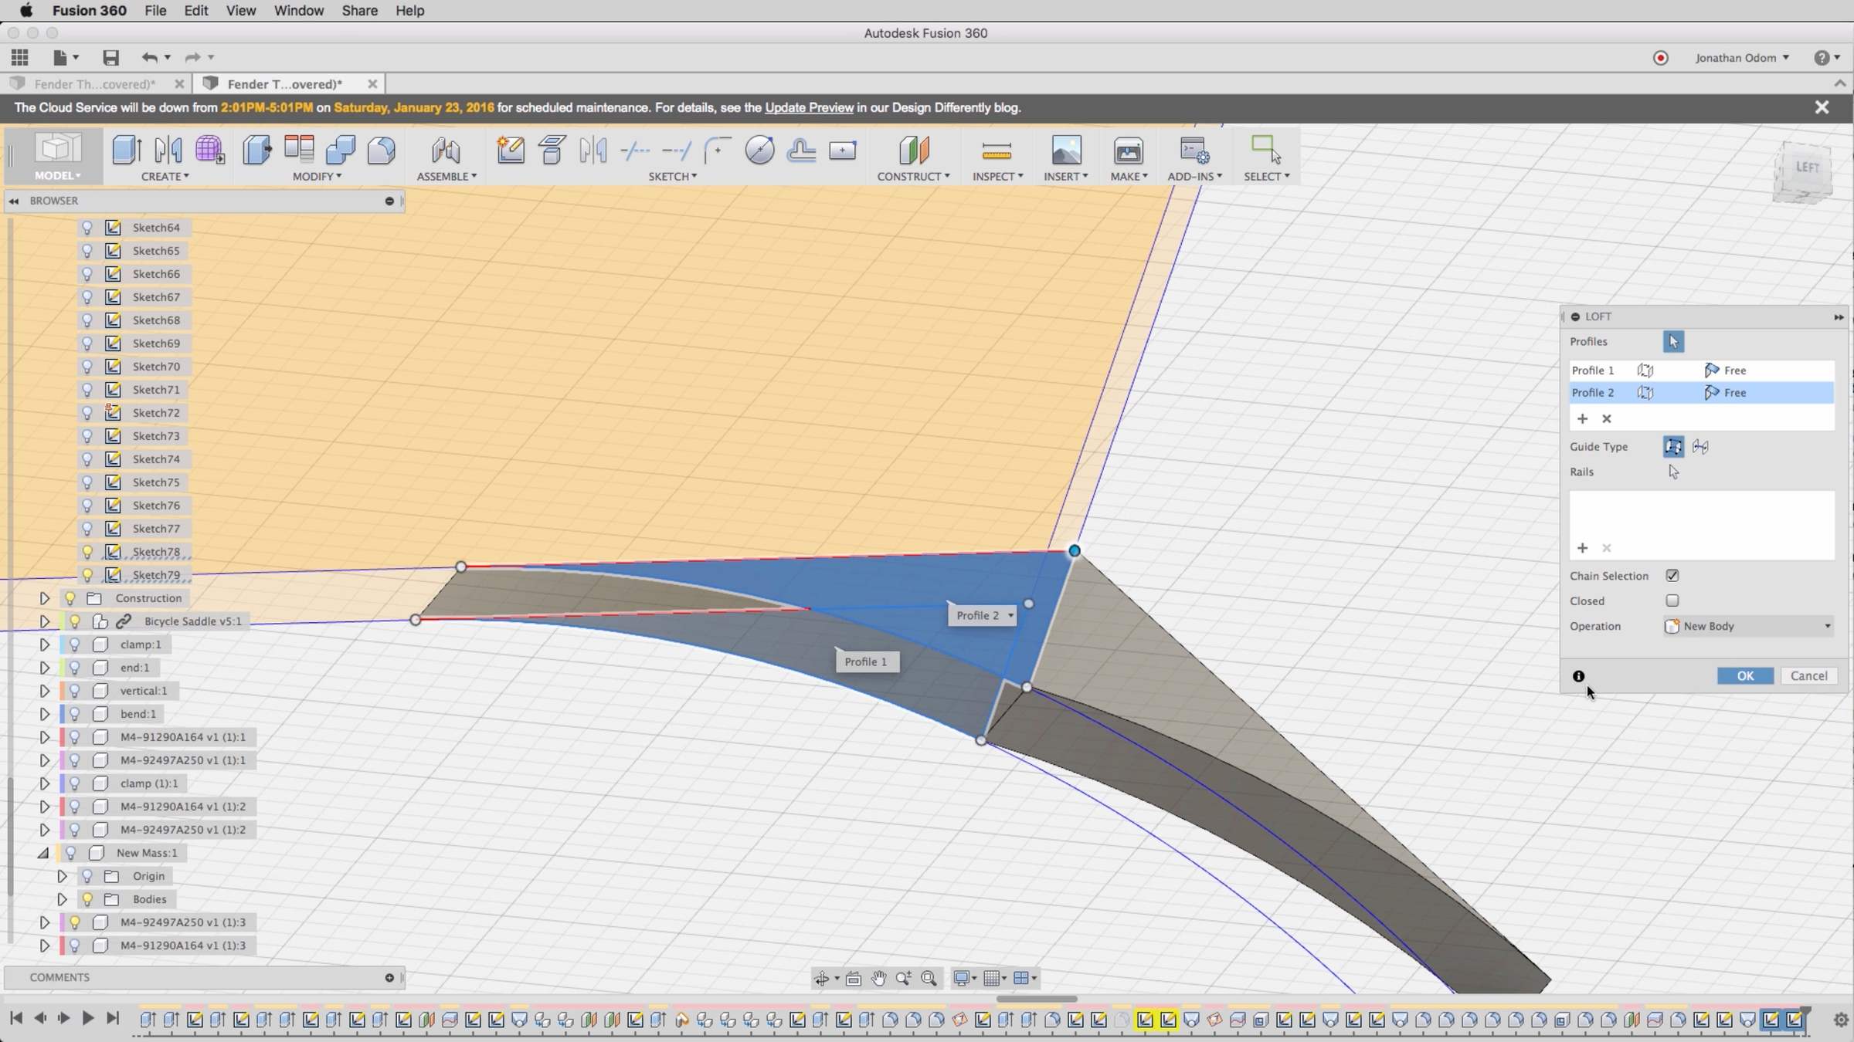1854x1042 pixels.
Task: Select the Create Sketch tool icon
Action: (511, 150)
